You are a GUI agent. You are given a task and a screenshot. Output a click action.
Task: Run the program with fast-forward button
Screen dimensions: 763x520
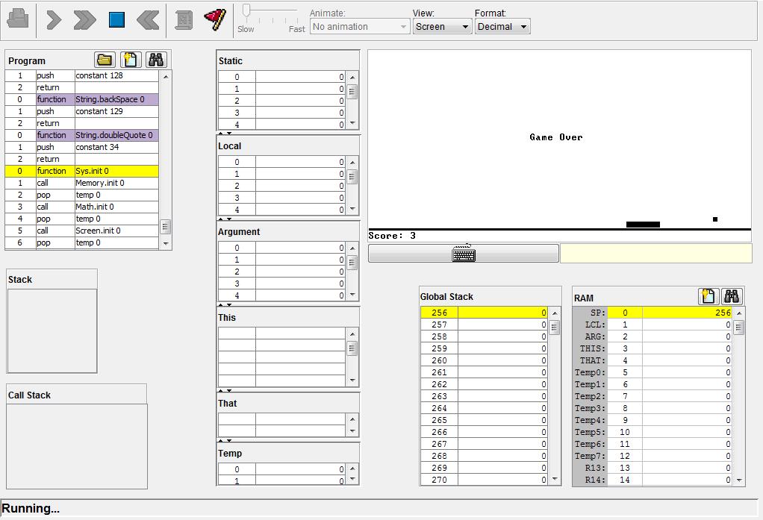tap(84, 20)
